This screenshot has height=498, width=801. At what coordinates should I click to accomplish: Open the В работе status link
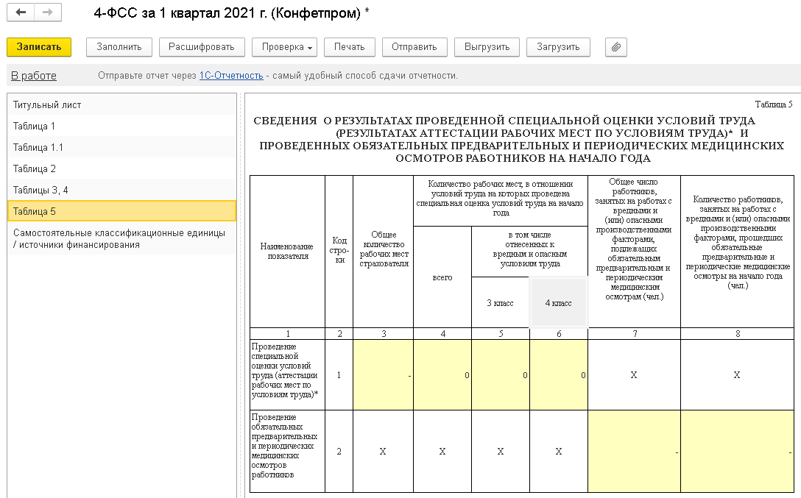point(34,76)
